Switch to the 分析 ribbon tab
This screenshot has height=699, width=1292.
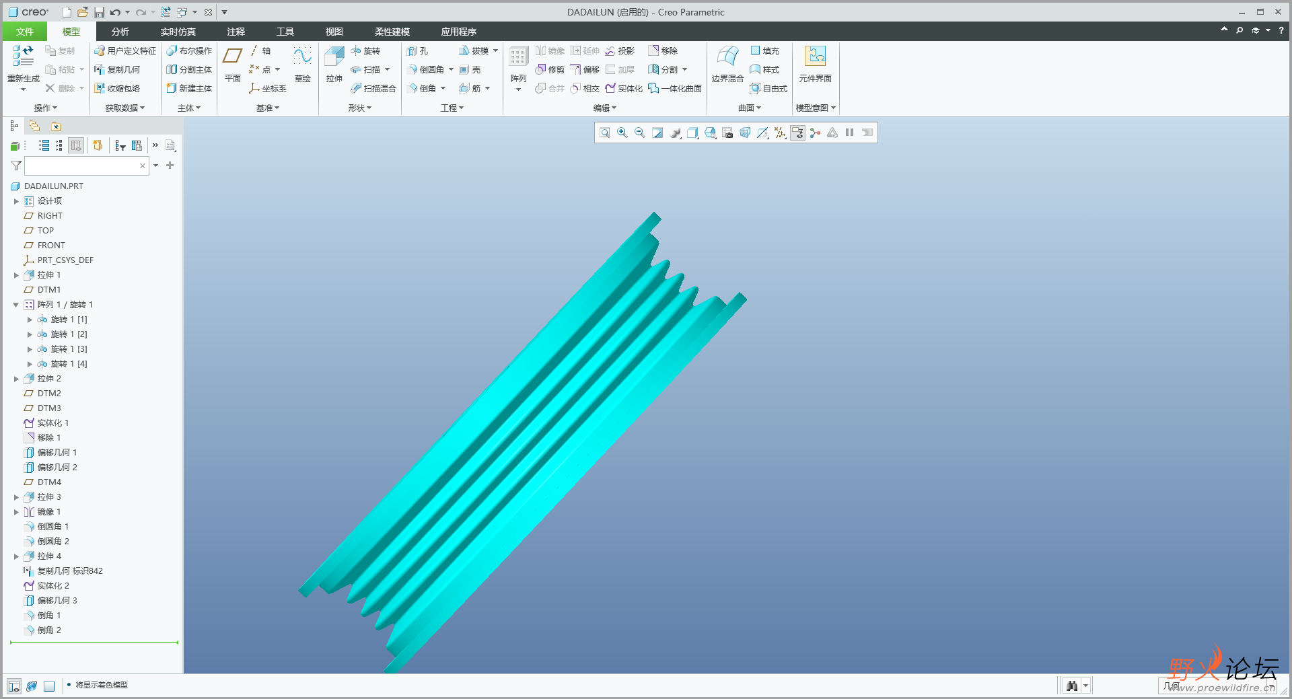tap(120, 32)
